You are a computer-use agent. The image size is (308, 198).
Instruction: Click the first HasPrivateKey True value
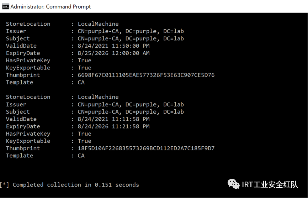click(x=84, y=61)
